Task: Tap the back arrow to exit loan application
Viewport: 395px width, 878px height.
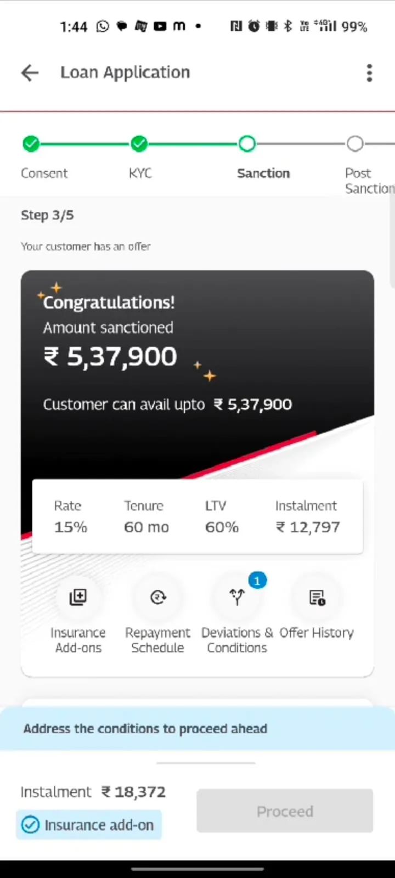Action: (29, 72)
